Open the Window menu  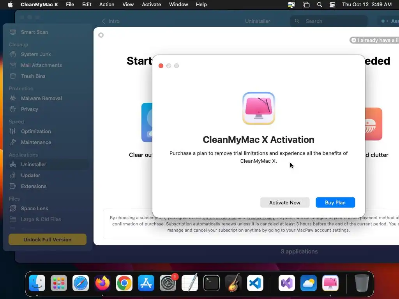point(178,5)
